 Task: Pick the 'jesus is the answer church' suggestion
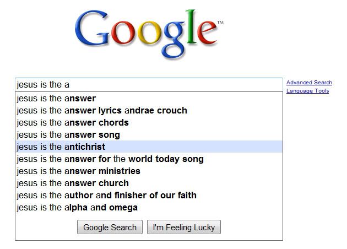coord(73,183)
